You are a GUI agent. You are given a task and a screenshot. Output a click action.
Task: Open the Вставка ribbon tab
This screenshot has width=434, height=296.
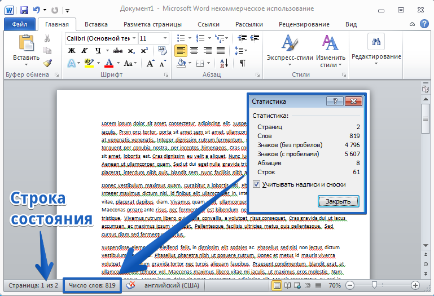click(x=96, y=24)
